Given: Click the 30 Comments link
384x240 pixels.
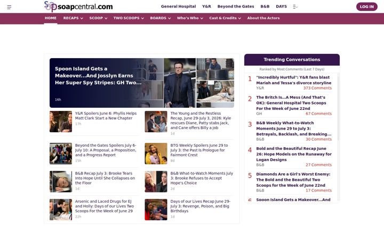Looking at the screenshot, I should 318,139.
